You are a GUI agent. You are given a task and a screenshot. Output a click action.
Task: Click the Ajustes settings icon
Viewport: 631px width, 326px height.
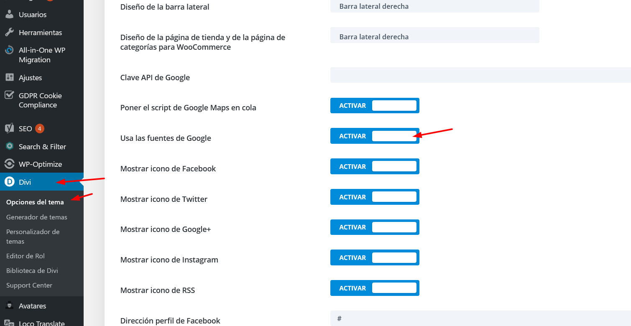tap(9, 77)
